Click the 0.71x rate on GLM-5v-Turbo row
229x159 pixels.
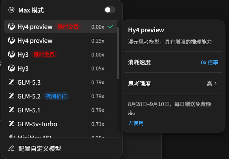[98, 124]
